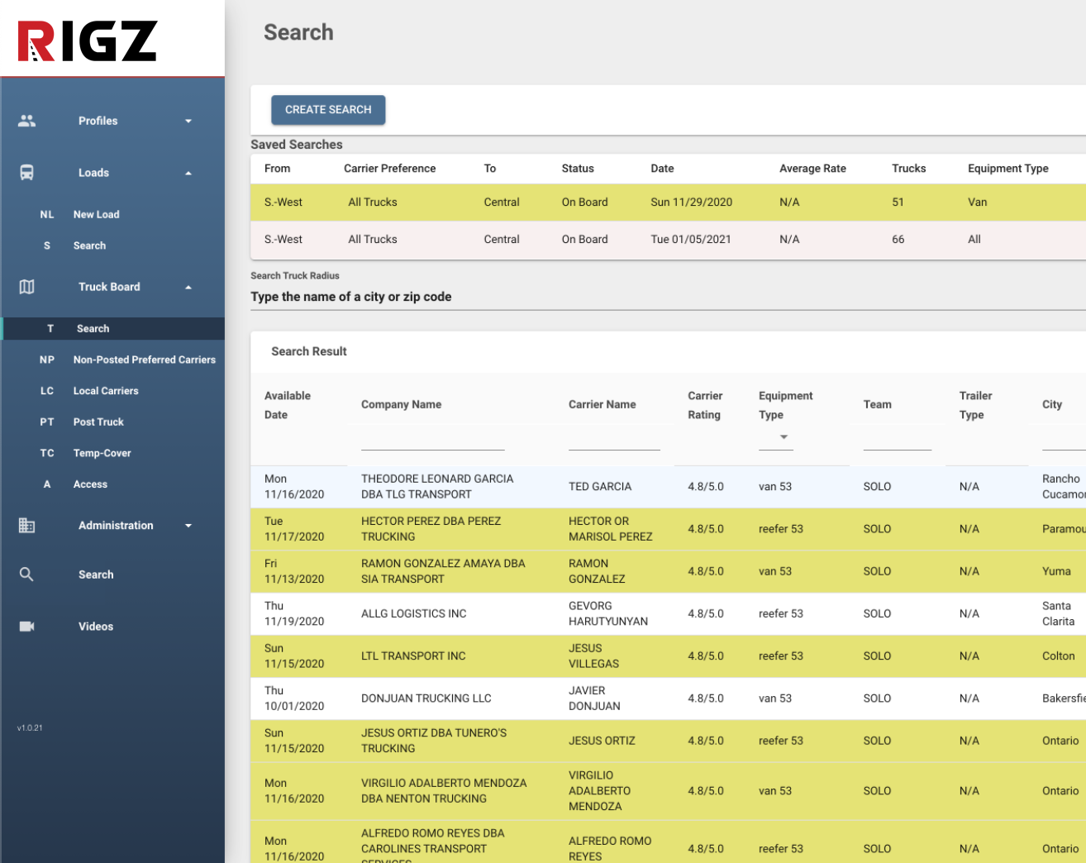
Task: Select saved search dated Sun 11/29/2020
Action: 668,202
